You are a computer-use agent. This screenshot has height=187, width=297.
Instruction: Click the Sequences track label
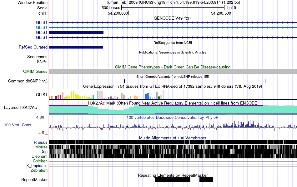[37, 57]
